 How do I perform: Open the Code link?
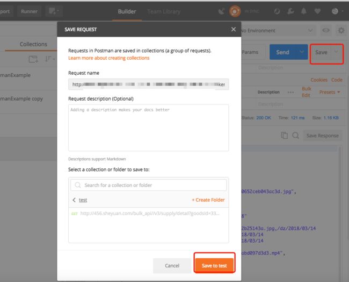click(x=337, y=80)
